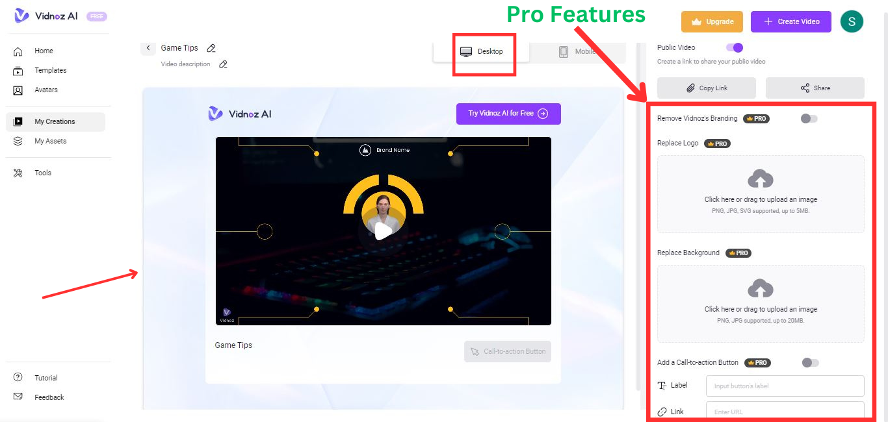
Task: Play the Game Tips video preview
Action: (384, 231)
